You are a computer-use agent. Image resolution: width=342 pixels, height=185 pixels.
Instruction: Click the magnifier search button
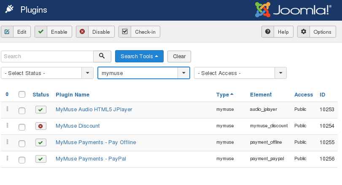tap(102, 56)
